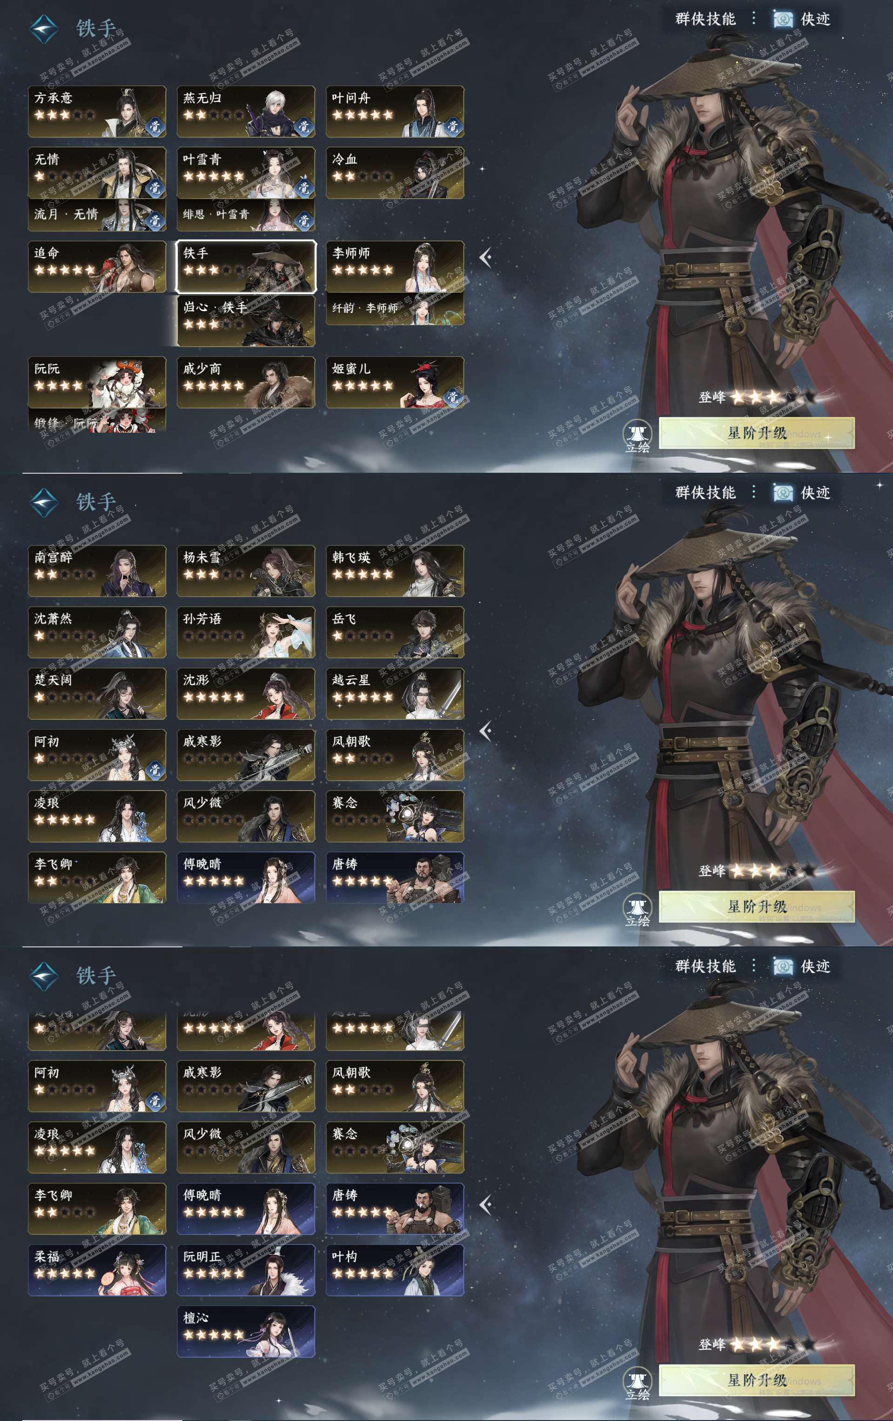This screenshot has width=893, height=1421.
Task: Tap the 觉 badge on 姬蜜儿's card
Action: [x=453, y=397]
